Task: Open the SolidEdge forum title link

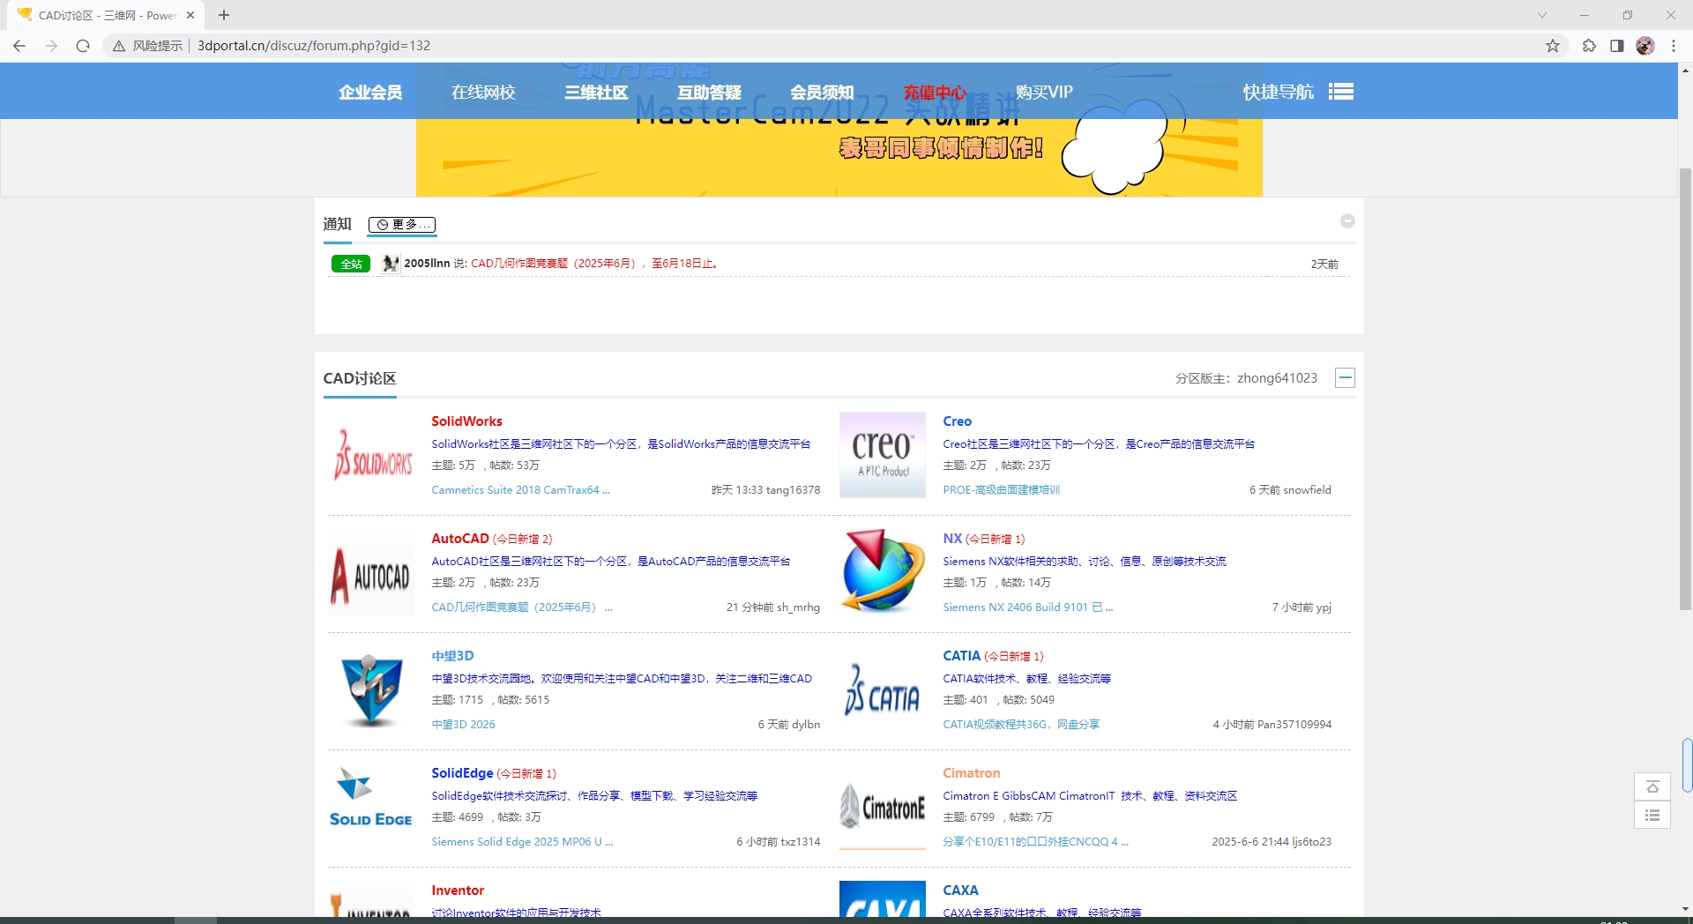Action: [x=462, y=773]
